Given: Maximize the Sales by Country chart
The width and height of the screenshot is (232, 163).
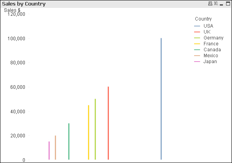Looking at the screenshot, I should (x=228, y=4).
